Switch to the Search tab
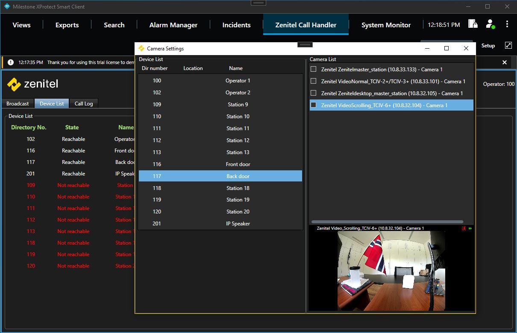Screen dimensions: 517x333 click(x=114, y=25)
